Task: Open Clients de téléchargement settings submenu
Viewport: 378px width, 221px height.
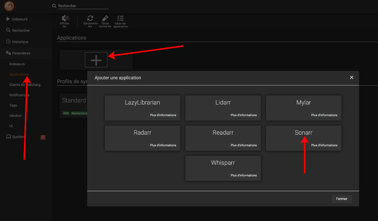Action: tap(25, 85)
